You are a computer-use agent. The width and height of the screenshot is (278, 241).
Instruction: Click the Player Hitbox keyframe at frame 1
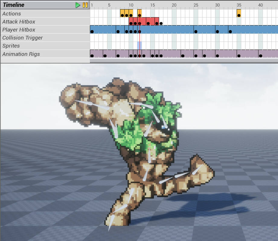pos(92,32)
